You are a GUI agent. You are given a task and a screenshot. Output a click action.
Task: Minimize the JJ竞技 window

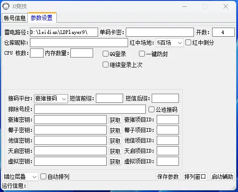coord(184,6)
